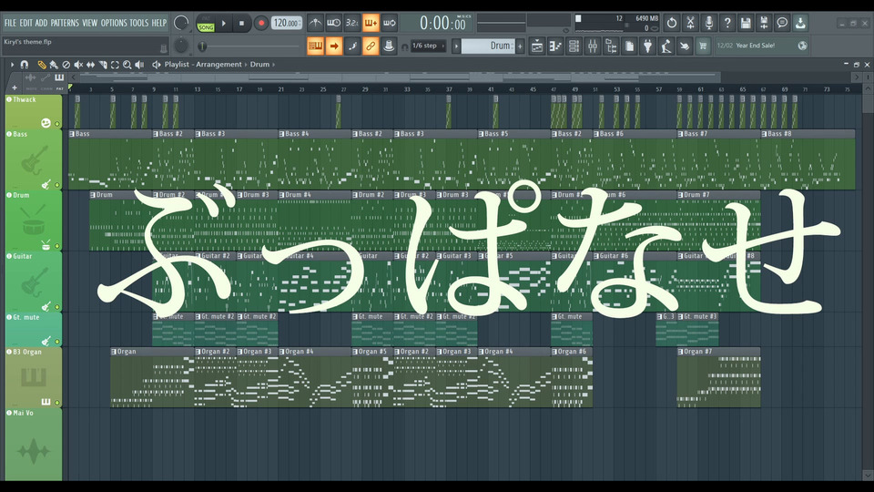
Task: Toggle the step editing mode icon
Action: pyautogui.click(x=351, y=46)
